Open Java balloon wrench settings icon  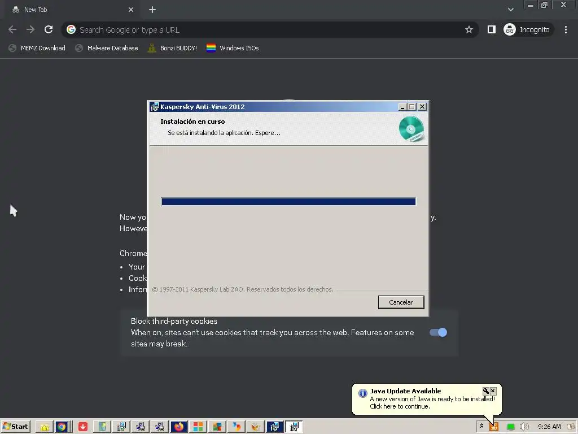pos(486,391)
